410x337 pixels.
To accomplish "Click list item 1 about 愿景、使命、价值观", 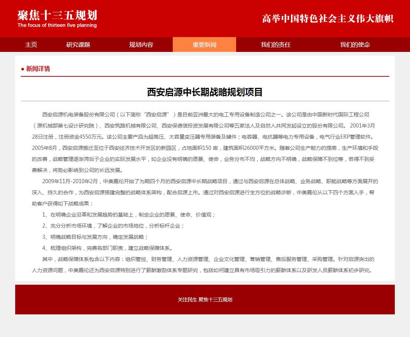I will point(129,215).
